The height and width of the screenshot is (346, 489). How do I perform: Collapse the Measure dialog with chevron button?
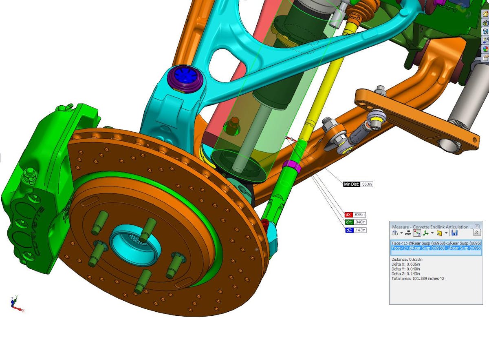pyautogui.click(x=476, y=233)
